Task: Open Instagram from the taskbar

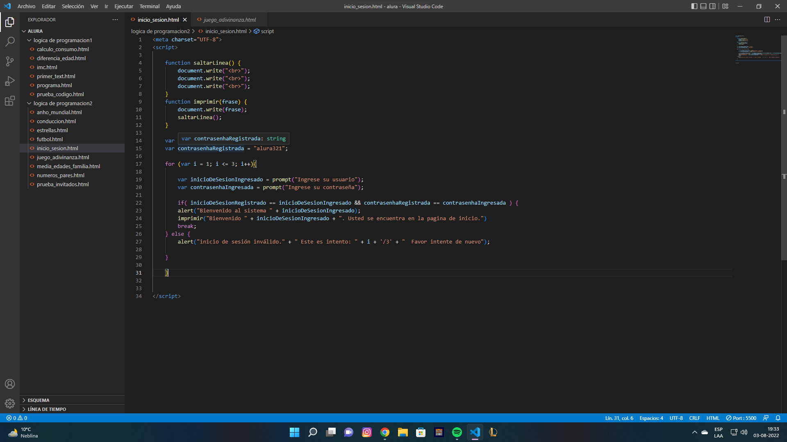Action: (366, 432)
